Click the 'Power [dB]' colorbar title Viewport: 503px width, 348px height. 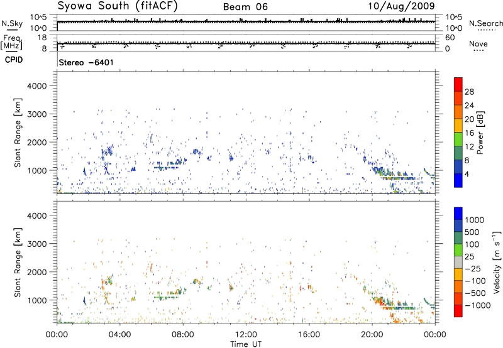coord(480,133)
